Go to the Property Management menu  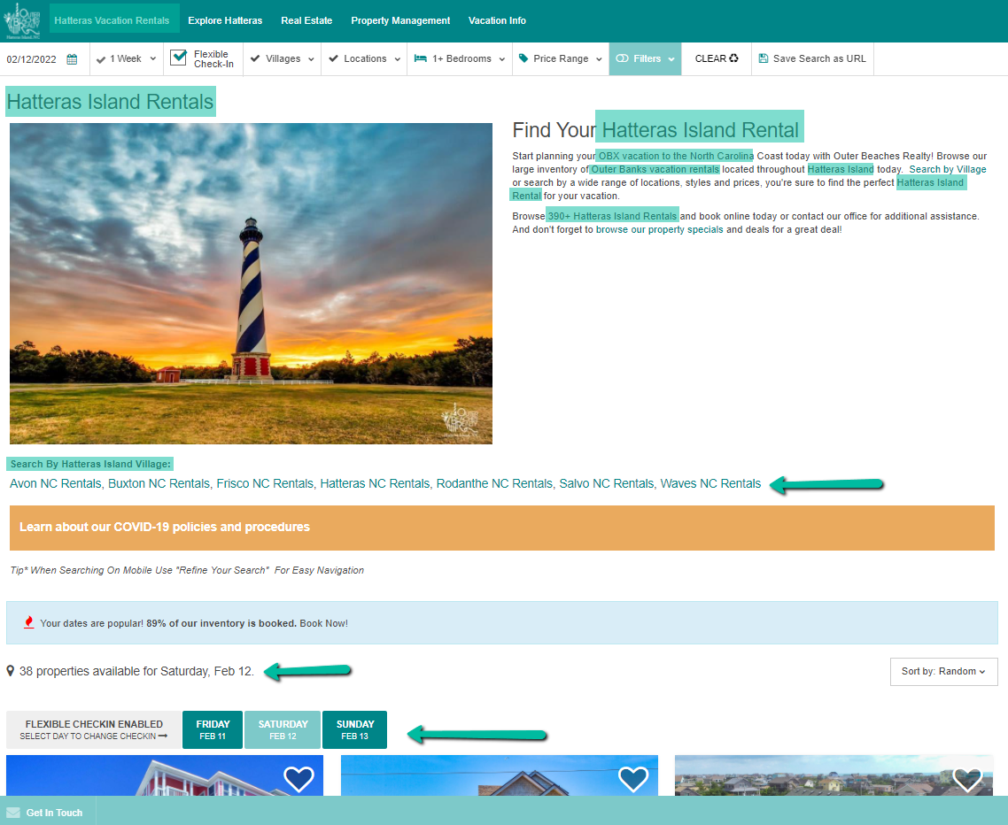click(400, 20)
